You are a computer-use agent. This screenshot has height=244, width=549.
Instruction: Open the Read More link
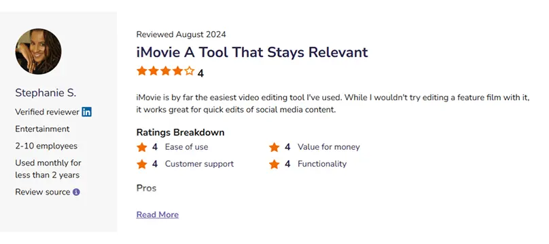click(158, 215)
